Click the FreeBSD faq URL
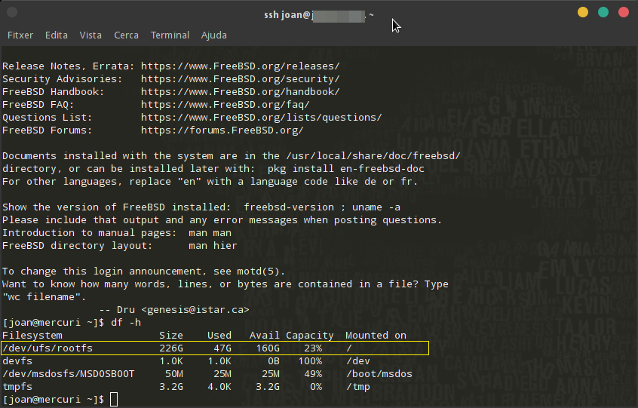 pos(225,105)
